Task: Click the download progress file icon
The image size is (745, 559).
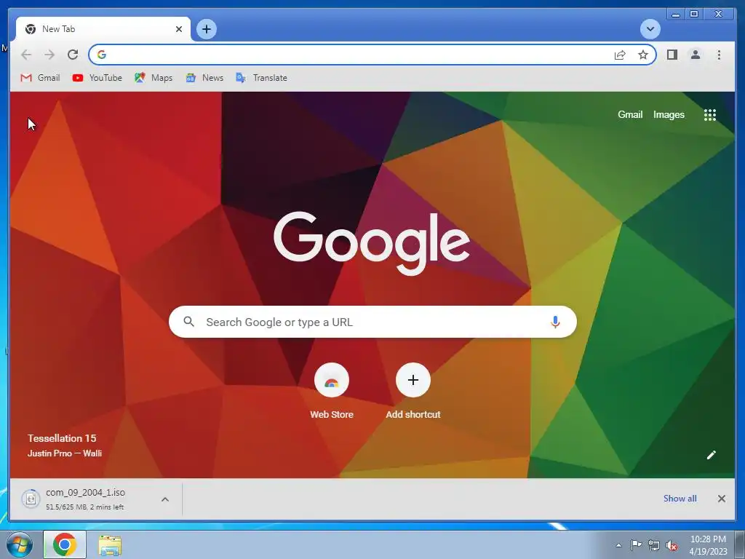Action: point(31,499)
